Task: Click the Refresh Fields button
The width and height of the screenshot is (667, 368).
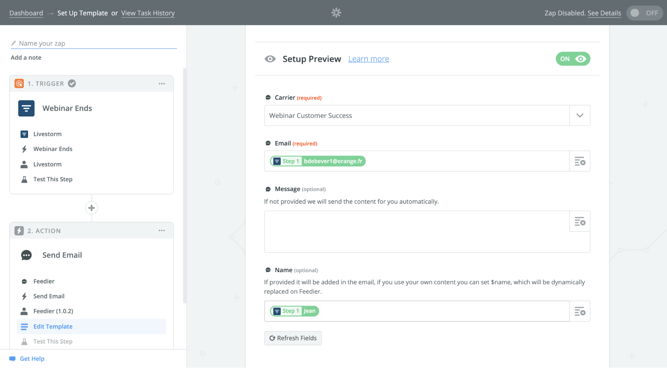Action: [293, 338]
